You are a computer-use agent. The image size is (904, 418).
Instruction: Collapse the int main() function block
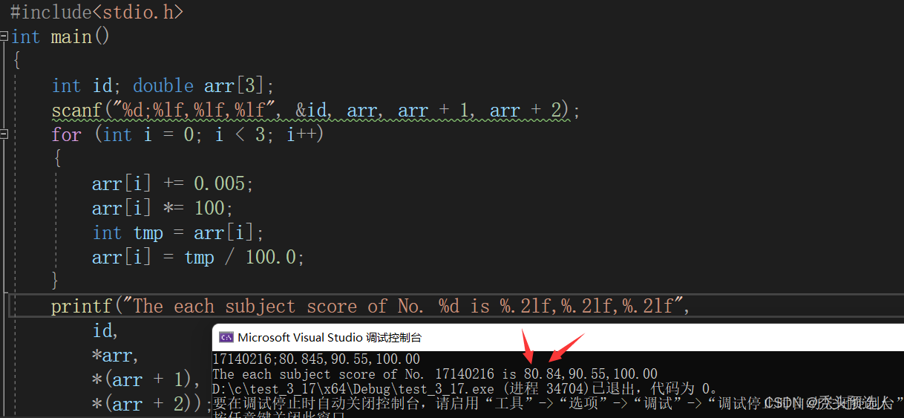click(x=4, y=36)
